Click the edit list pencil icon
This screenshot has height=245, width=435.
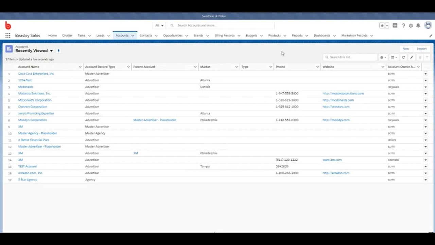412,58
